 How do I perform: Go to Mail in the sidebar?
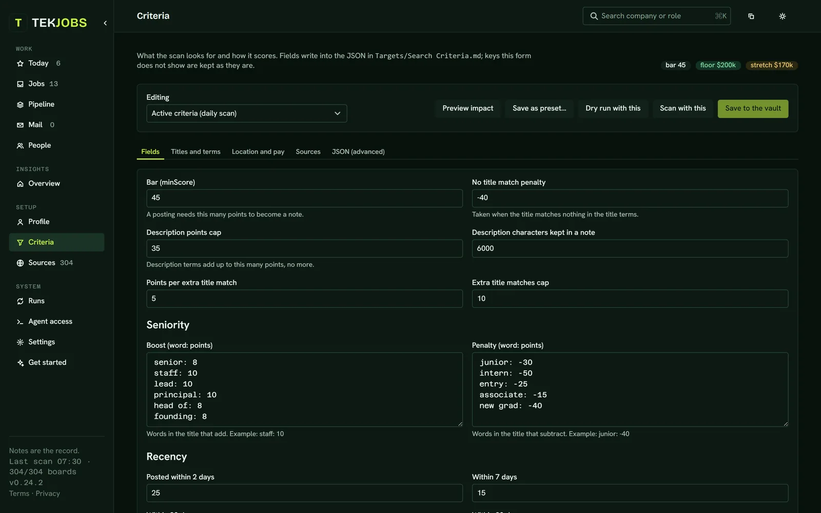(56, 125)
